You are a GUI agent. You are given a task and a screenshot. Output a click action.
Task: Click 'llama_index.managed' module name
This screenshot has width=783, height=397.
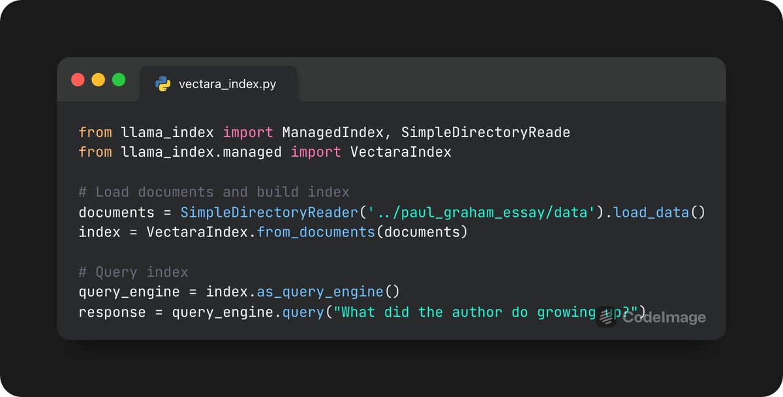tap(201, 152)
